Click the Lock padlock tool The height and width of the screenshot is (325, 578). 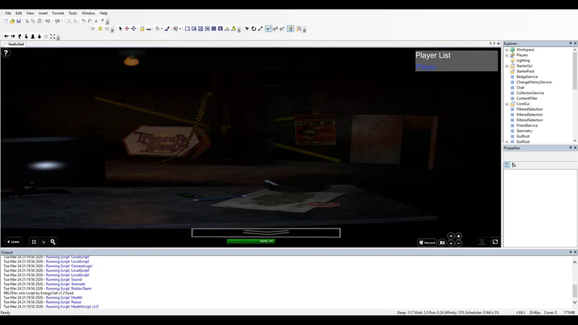tap(142, 29)
